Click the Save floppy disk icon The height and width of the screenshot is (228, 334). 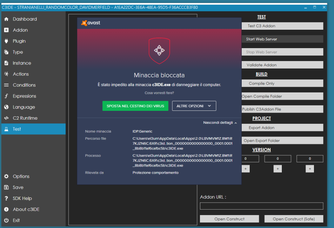[x=6, y=187]
